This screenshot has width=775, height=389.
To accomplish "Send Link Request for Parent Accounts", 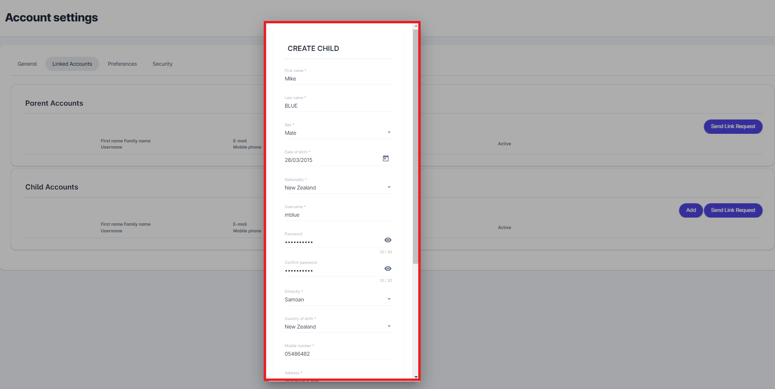I will point(733,127).
